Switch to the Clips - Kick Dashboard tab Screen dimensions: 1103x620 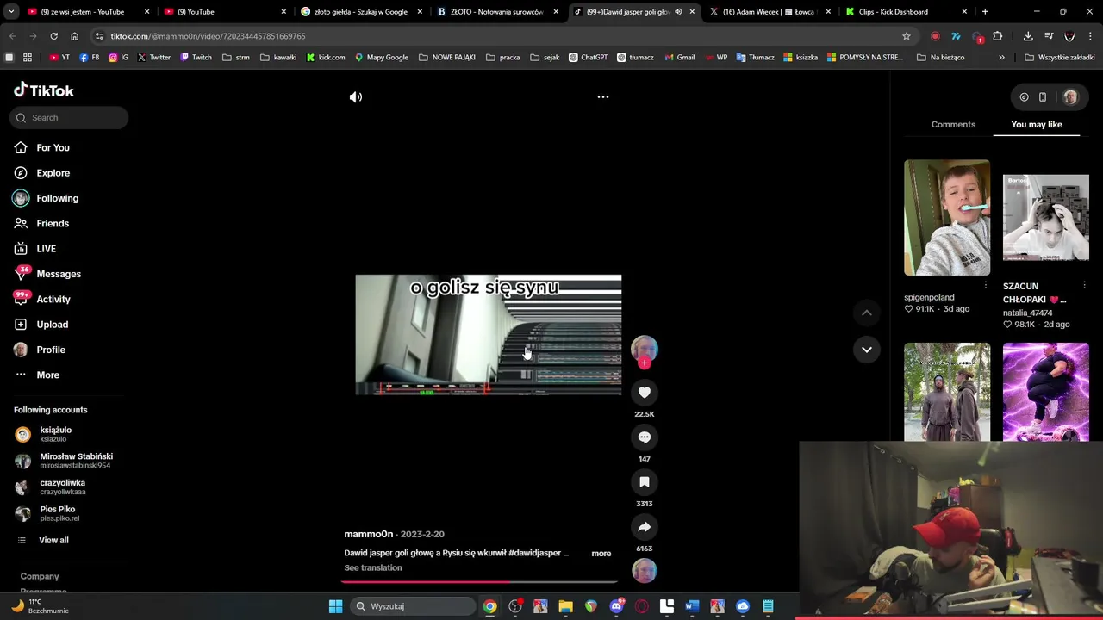[x=905, y=12]
